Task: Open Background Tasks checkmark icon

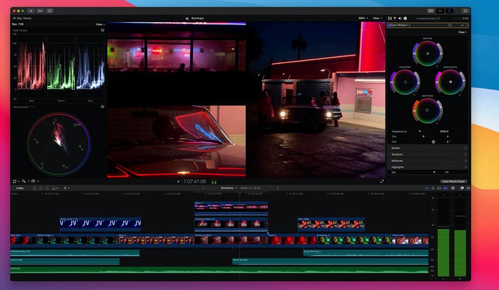Action: pyautogui.click(x=50, y=11)
